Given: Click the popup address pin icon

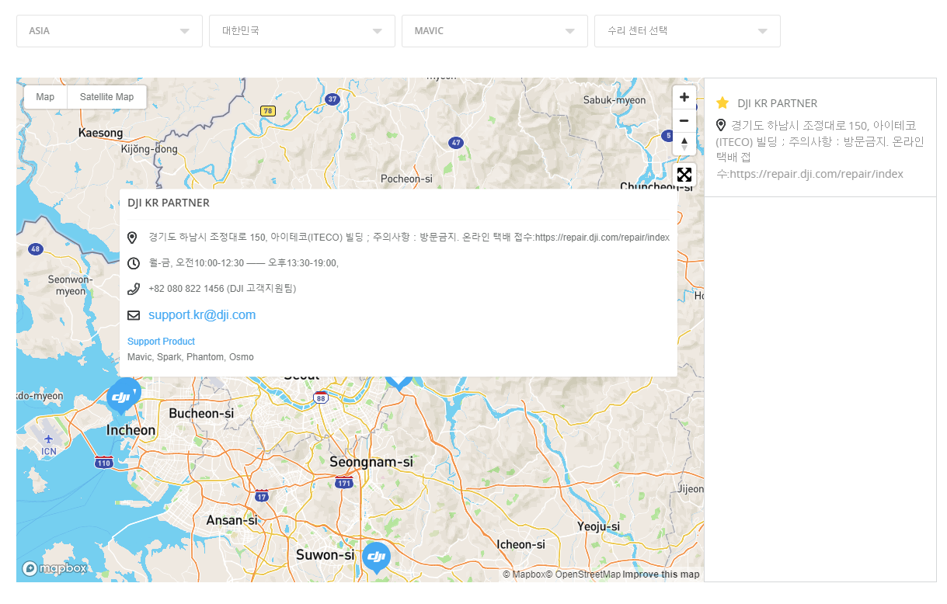Looking at the screenshot, I should click(132, 238).
